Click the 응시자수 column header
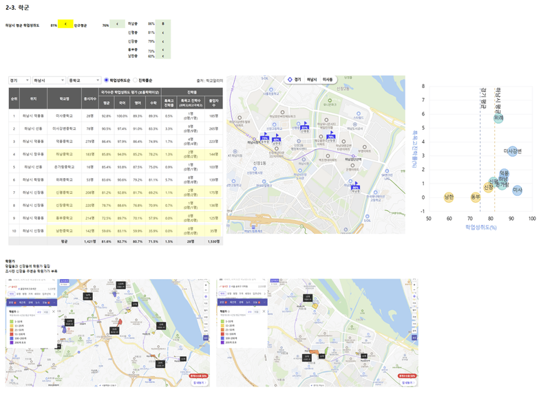The width and height of the screenshot is (541, 394). (x=90, y=98)
